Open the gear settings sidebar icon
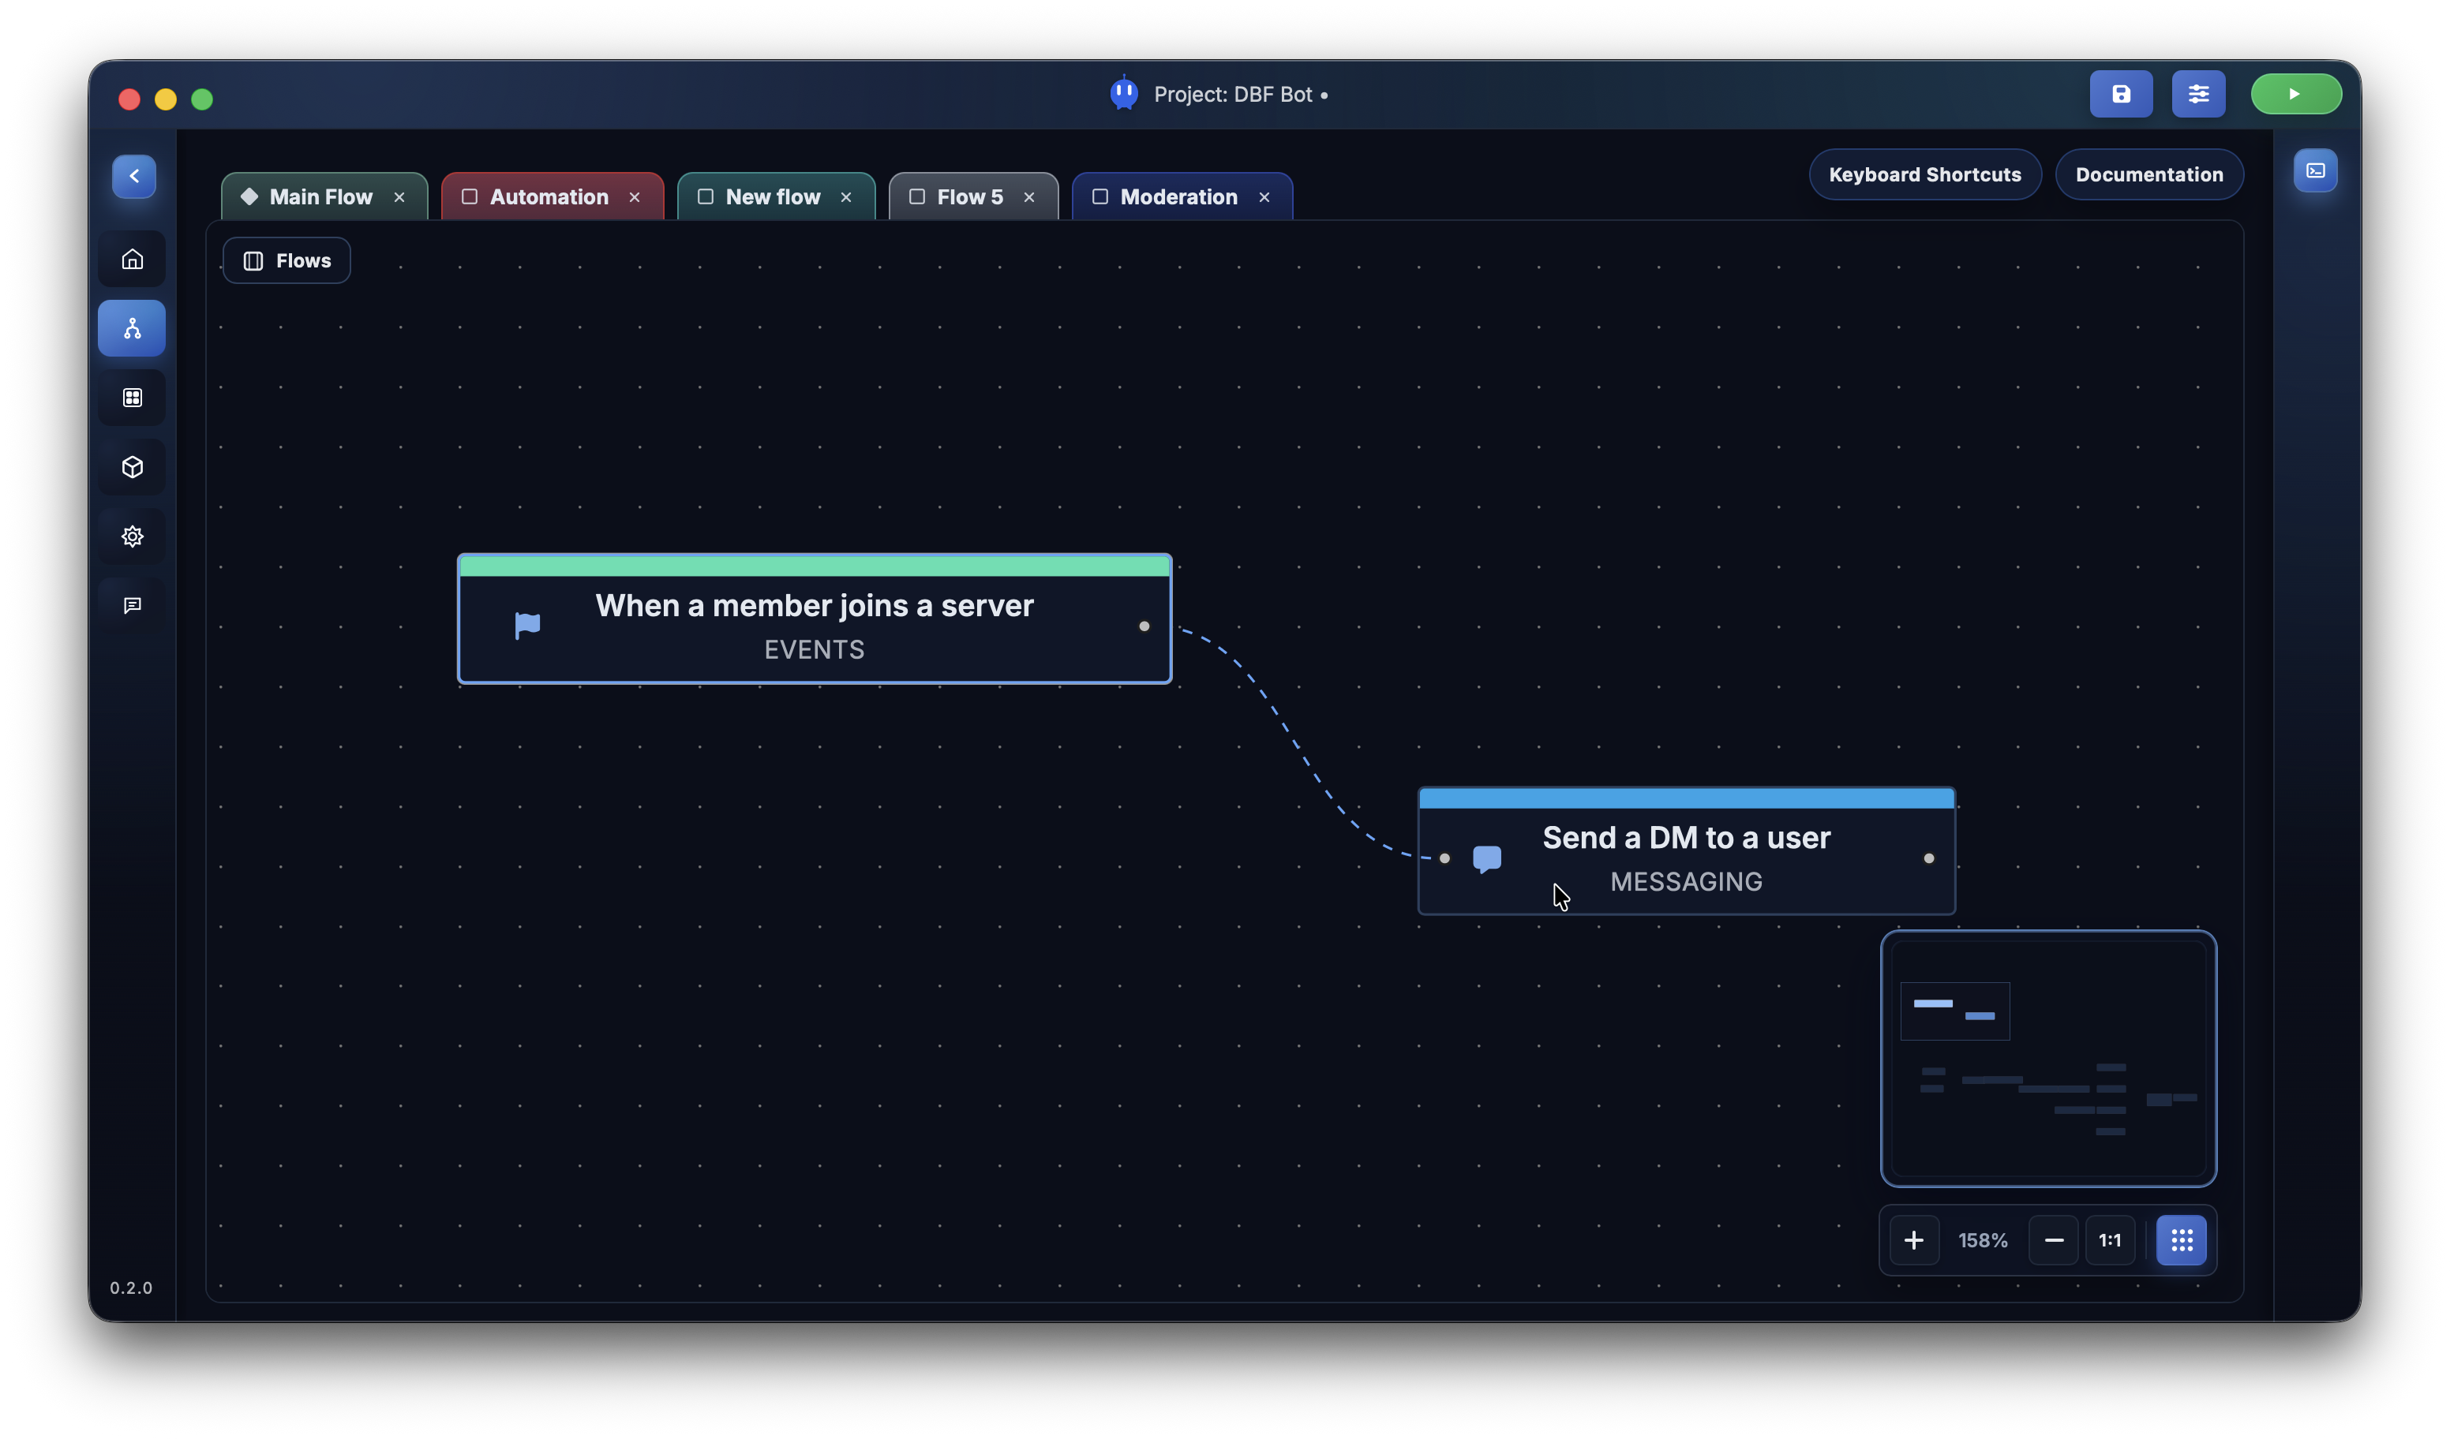Viewport: 2450px width, 1439px height. (x=133, y=536)
